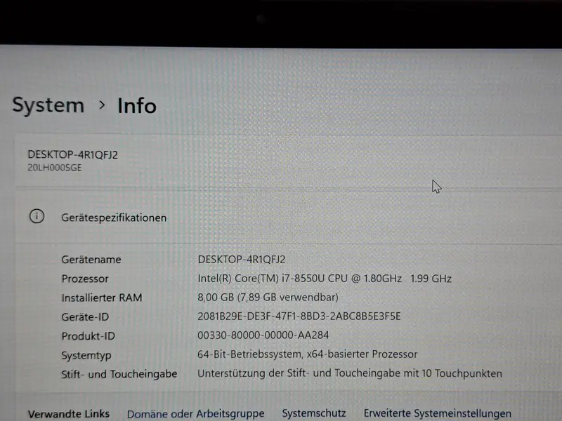
Task: Select the 64-Bit-Betriebssystem value
Action: click(308, 354)
